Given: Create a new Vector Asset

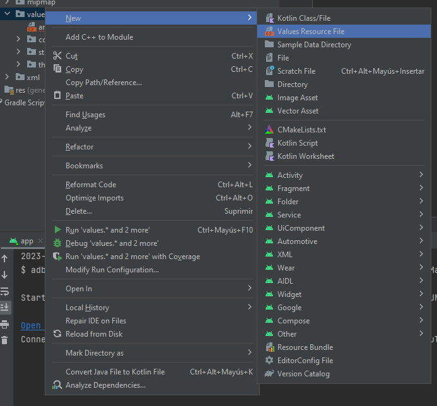Looking at the screenshot, I should pos(298,111).
